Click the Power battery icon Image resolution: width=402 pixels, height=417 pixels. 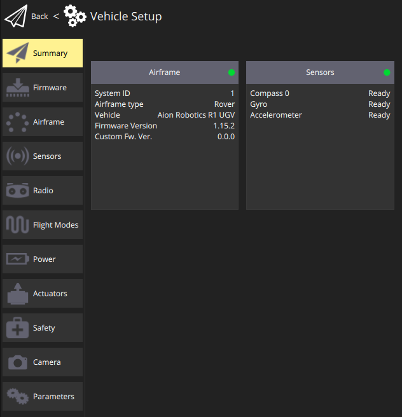tap(18, 259)
